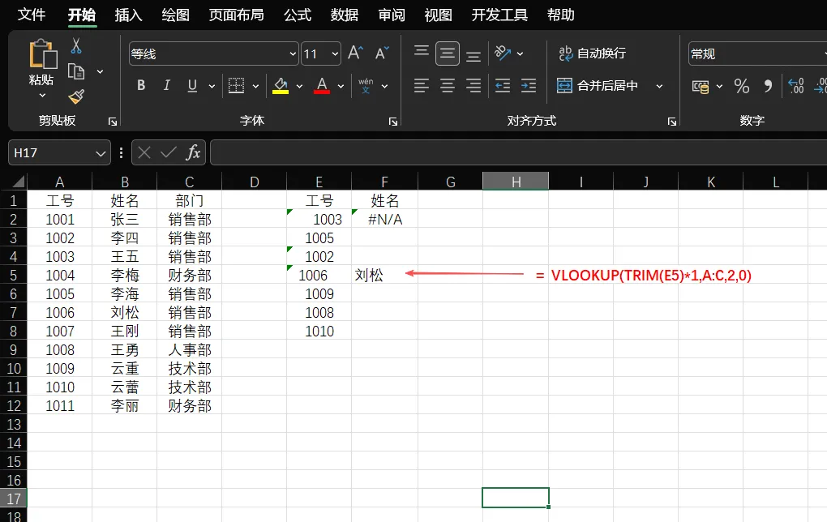This screenshot has width=827, height=522.
Task: Switch to 审阅 tab
Action: tap(392, 15)
